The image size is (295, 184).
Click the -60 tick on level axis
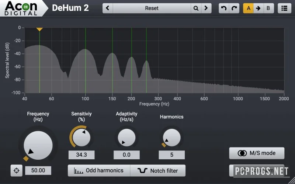pyautogui.click(x=17, y=67)
